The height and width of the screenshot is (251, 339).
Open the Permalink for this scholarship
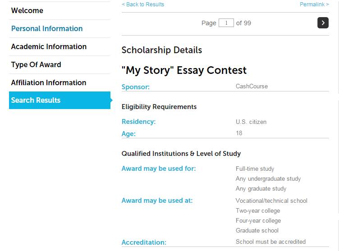pos(314,5)
